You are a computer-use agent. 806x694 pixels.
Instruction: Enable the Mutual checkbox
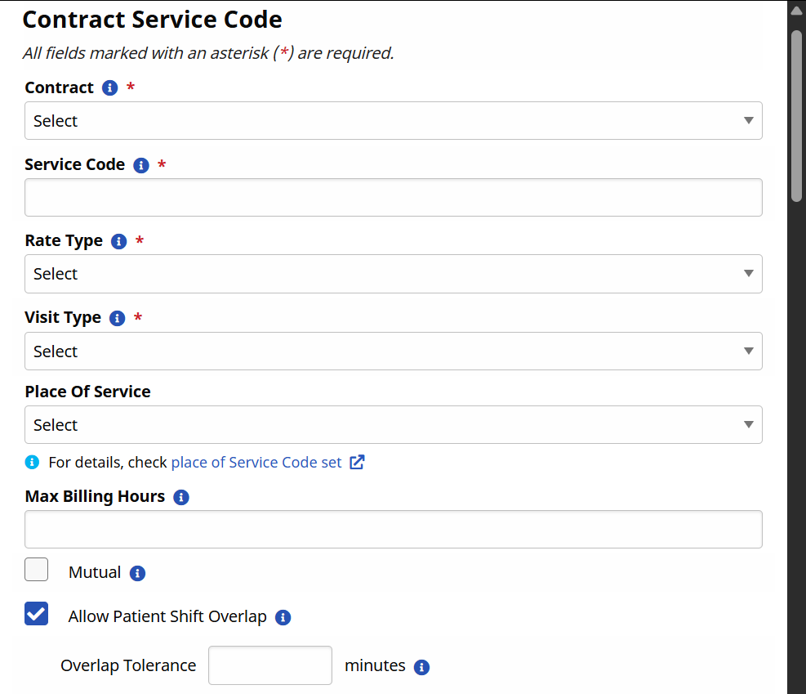click(x=37, y=570)
